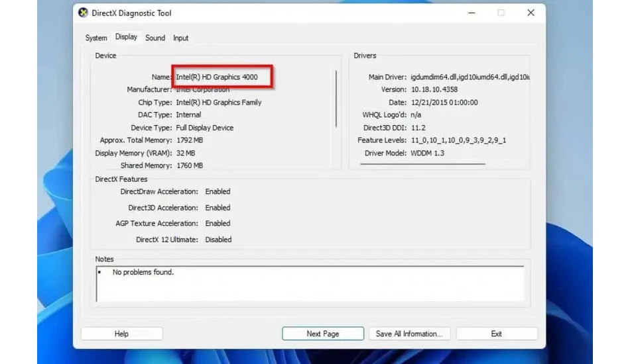Click Save All Information button
The image size is (630, 364).
(x=409, y=334)
